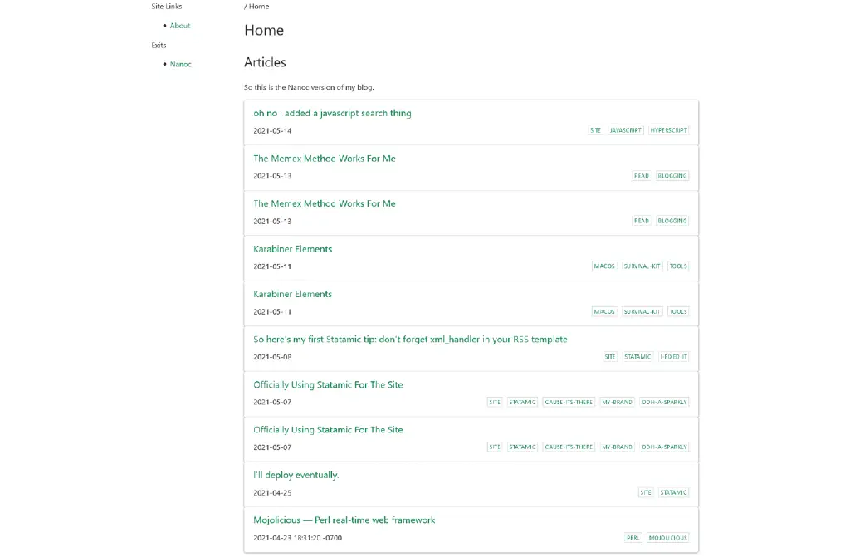Open the "I'll deploy eventually." article
850x557 pixels.
point(296,476)
